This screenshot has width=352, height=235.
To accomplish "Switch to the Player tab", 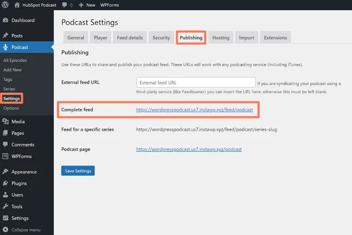I will coord(100,37).
